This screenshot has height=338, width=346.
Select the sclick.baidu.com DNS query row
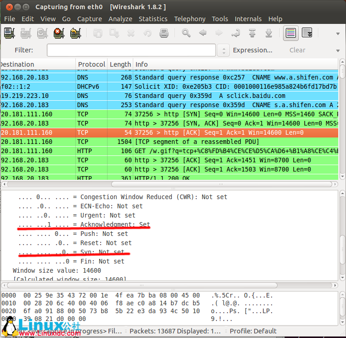coord(170,96)
